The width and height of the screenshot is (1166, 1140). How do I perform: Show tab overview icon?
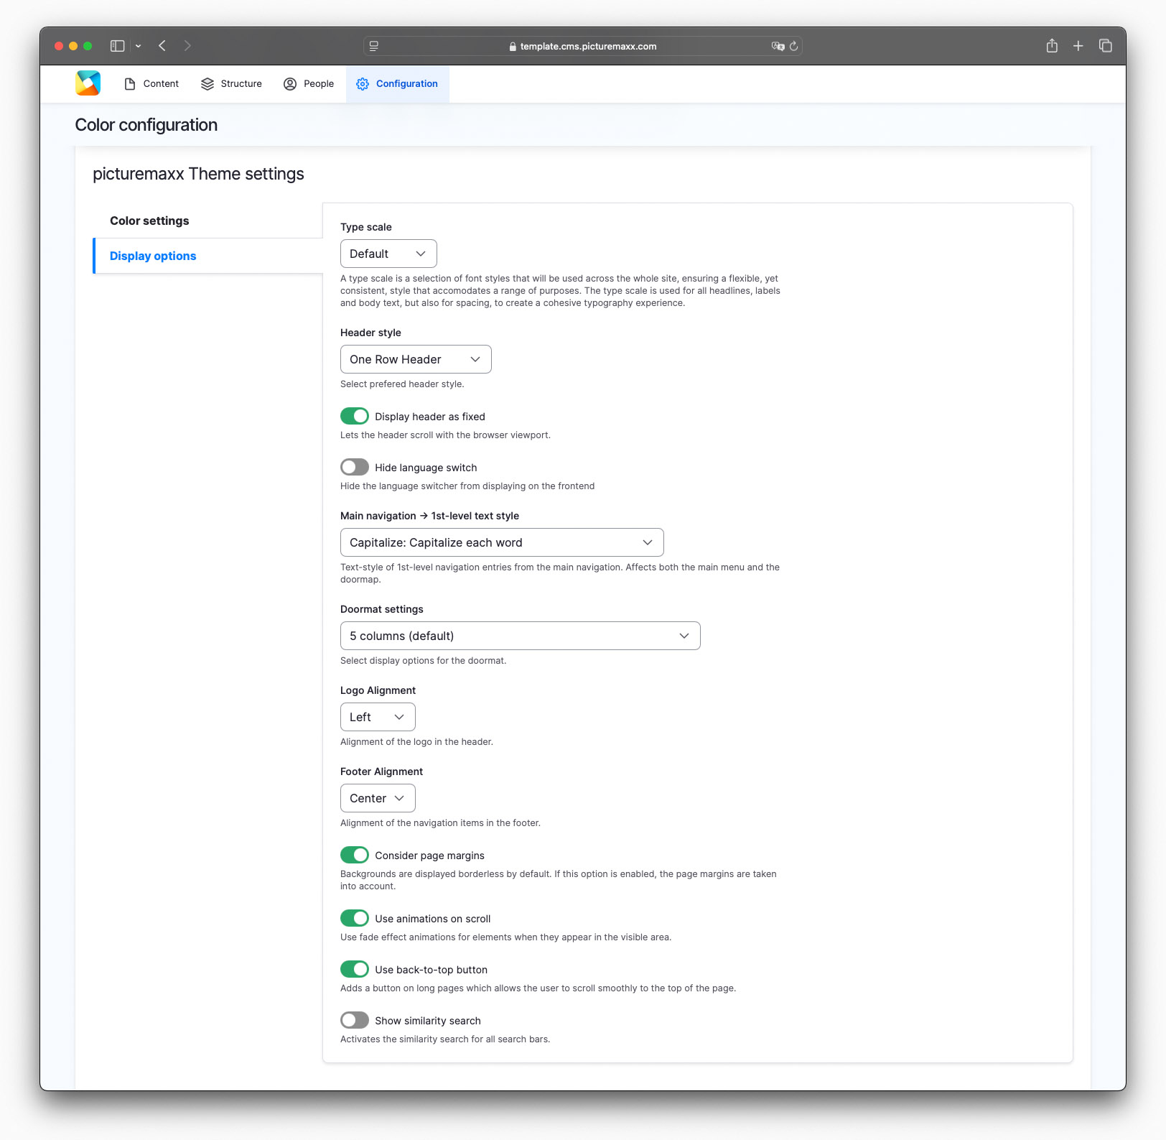1106,46
